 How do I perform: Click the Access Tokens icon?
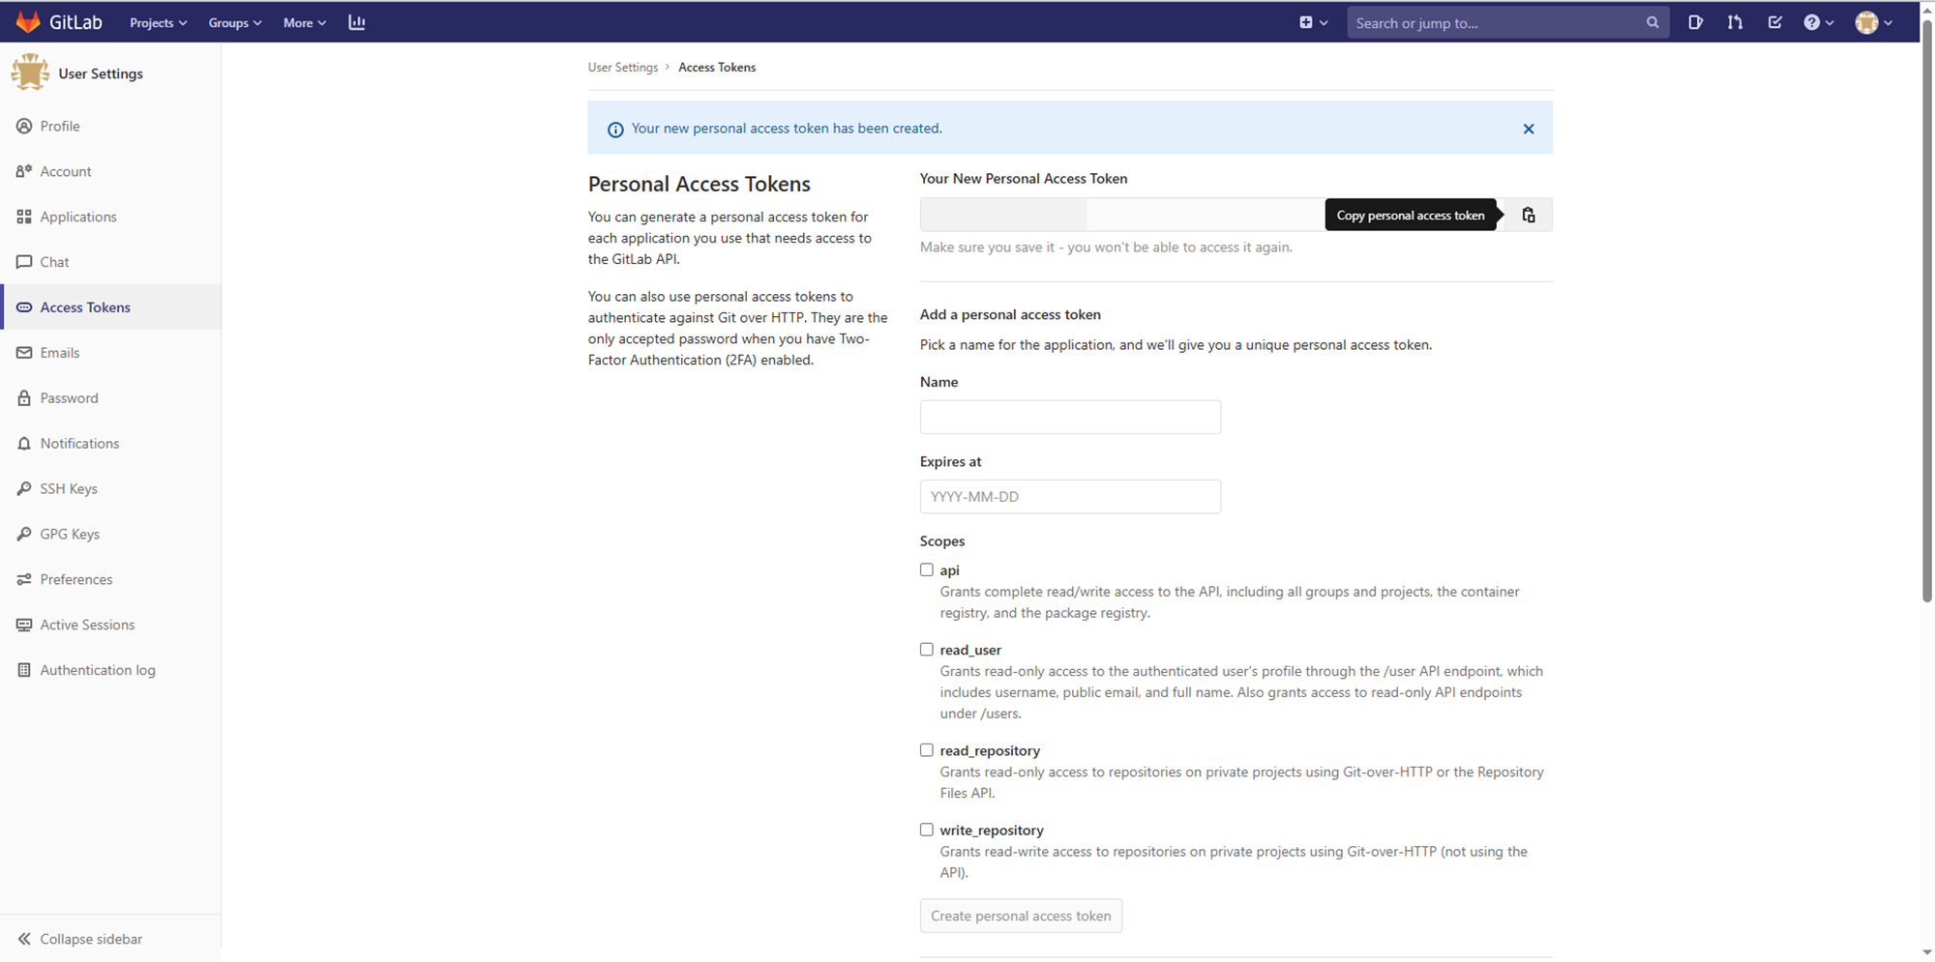tap(24, 307)
